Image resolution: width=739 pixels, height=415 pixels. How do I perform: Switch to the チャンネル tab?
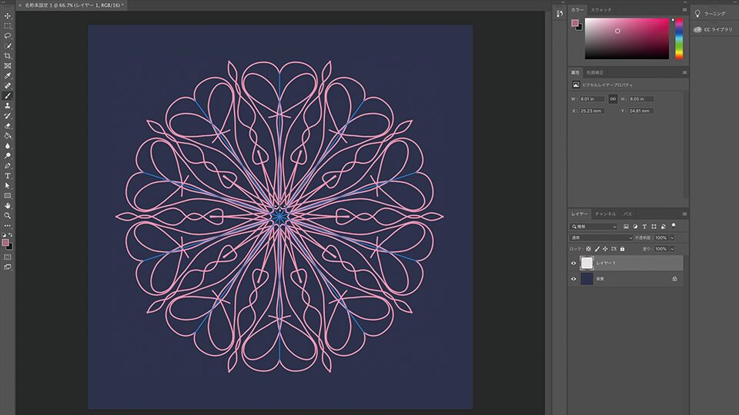point(605,213)
